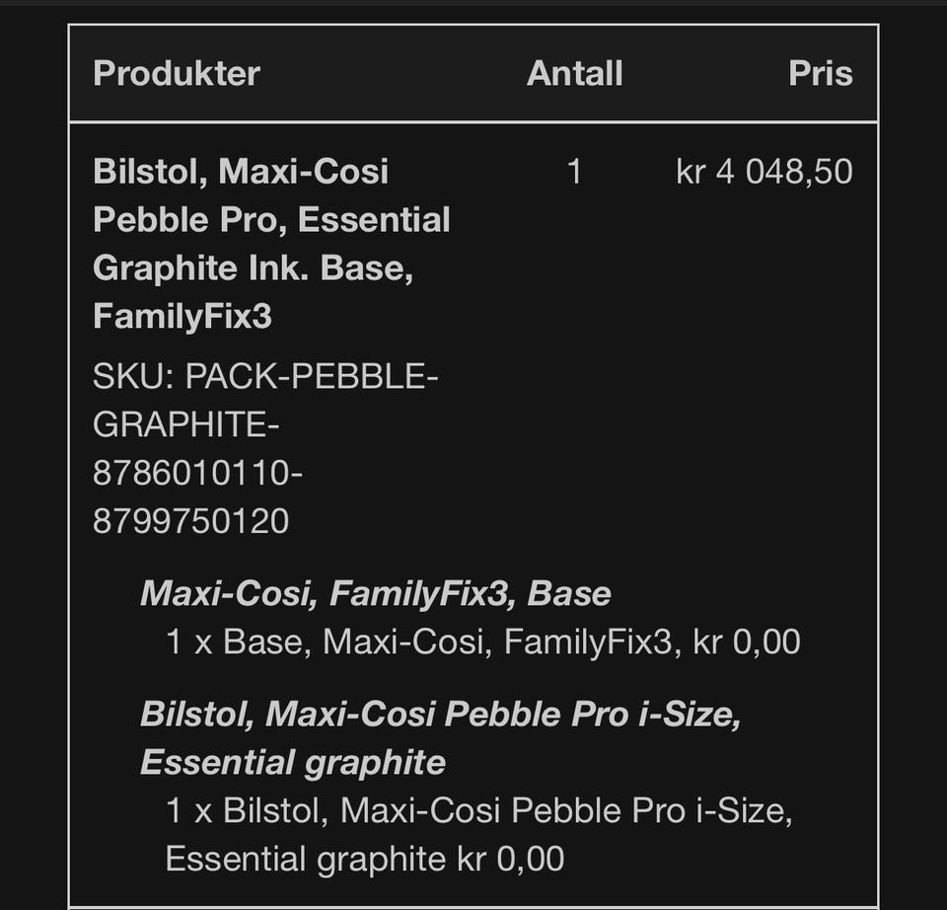The image size is (947, 910).
Task: Click the SKU number 8786010110
Action: pos(197,473)
